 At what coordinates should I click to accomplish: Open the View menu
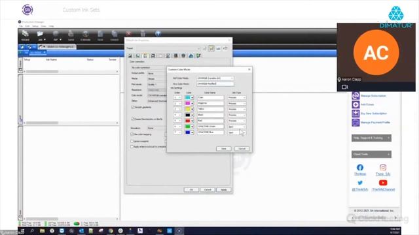pyautogui.click(x=44, y=26)
